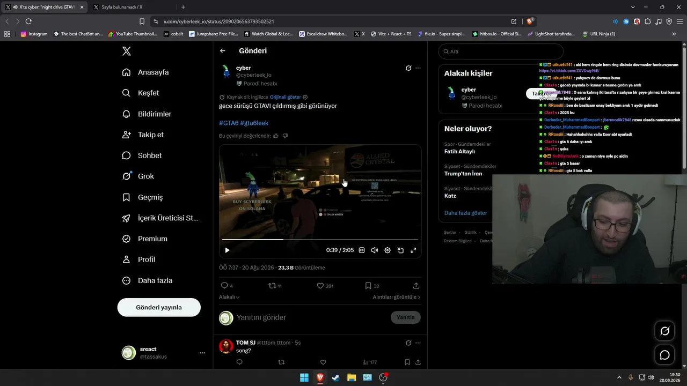The width and height of the screenshot is (687, 386).
Task: Seek on the video progress bar
Action: (320, 239)
